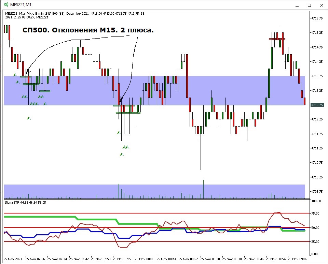The width and height of the screenshot is (328, 264).
Task: Click the 25 Nov 08:38 time label
Action: 232,259
